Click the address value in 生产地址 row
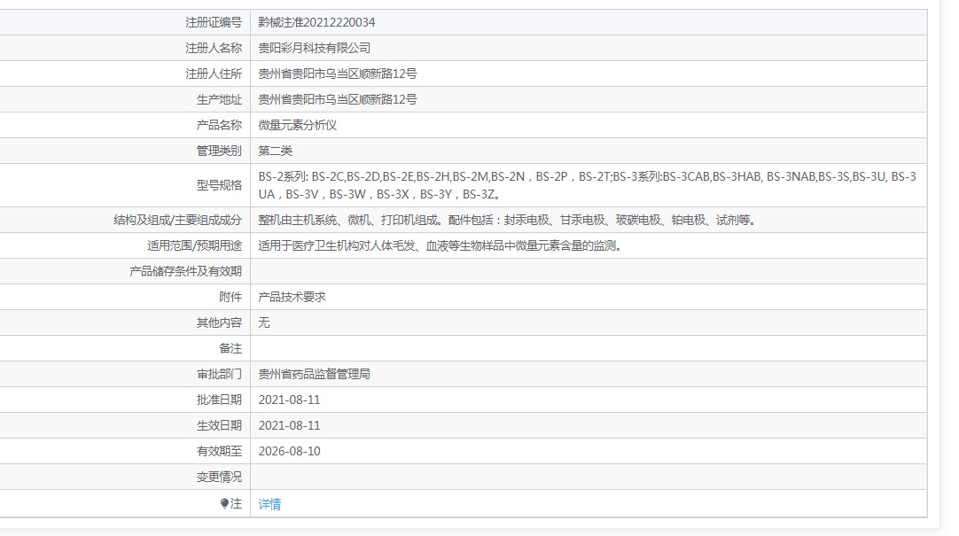 pyautogui.click(x=337, y=99)
